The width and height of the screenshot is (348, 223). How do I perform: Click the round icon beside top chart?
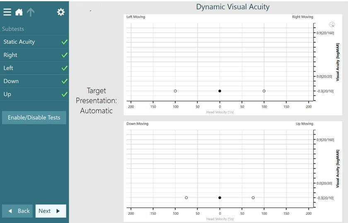click(x=331, y=25)
